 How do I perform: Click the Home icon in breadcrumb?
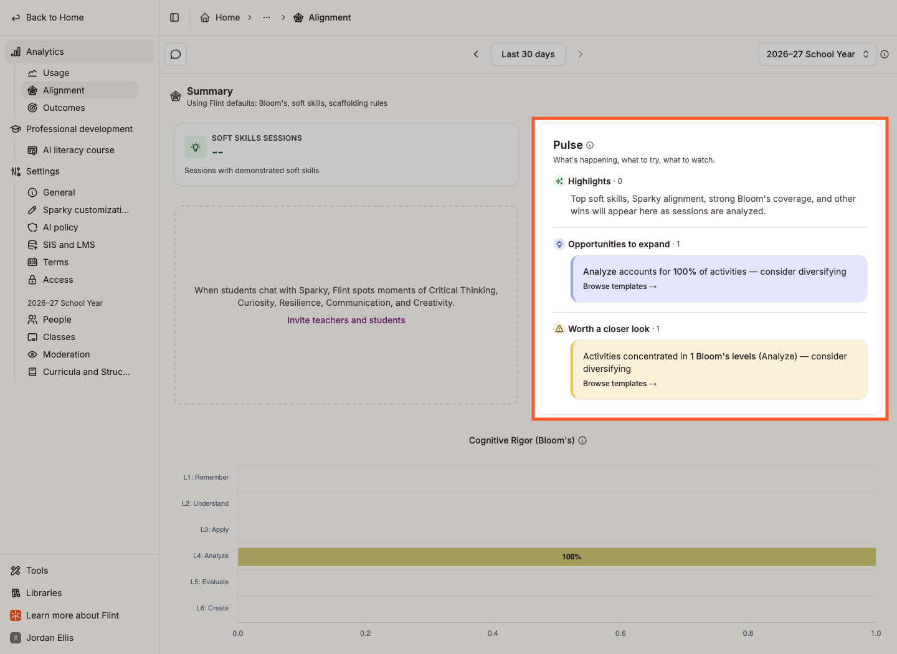click(x=205, y=17)
